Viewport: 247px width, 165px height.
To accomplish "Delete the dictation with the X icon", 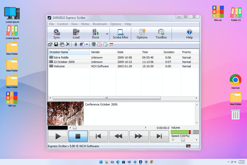I will [x=68, y=44].
